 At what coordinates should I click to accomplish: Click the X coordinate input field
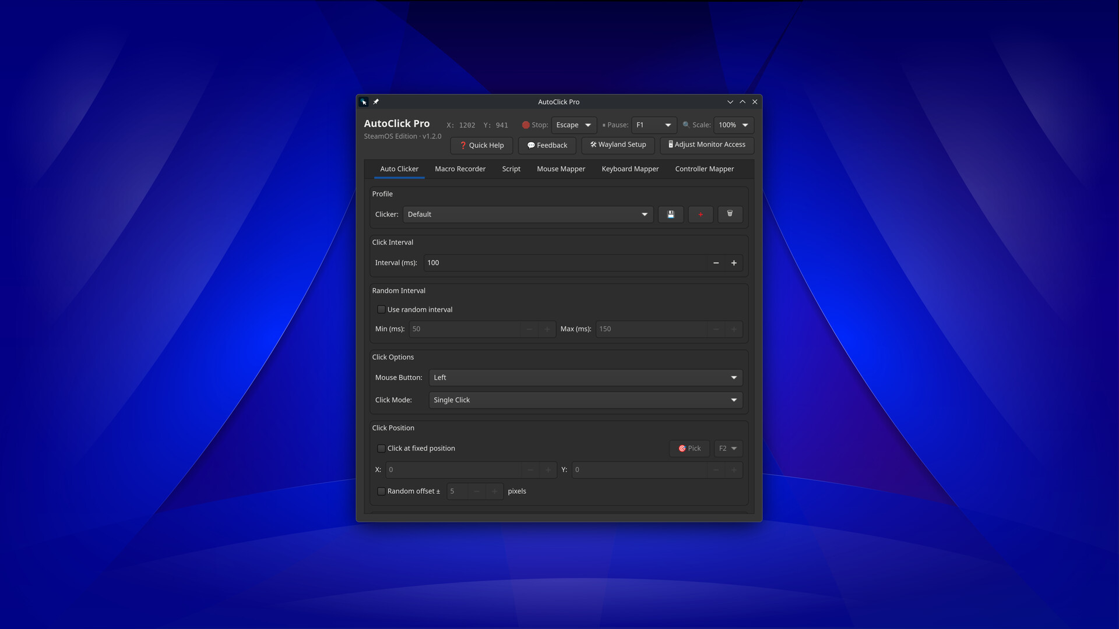click(x=453, y=470)
